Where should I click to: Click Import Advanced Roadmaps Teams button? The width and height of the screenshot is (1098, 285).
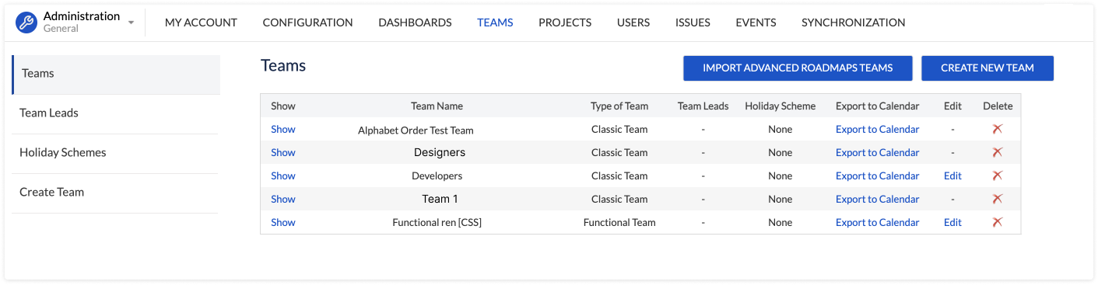(x=798, y=68)
